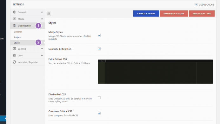Click 'You can add extra CSS' description

click(69, 63)
